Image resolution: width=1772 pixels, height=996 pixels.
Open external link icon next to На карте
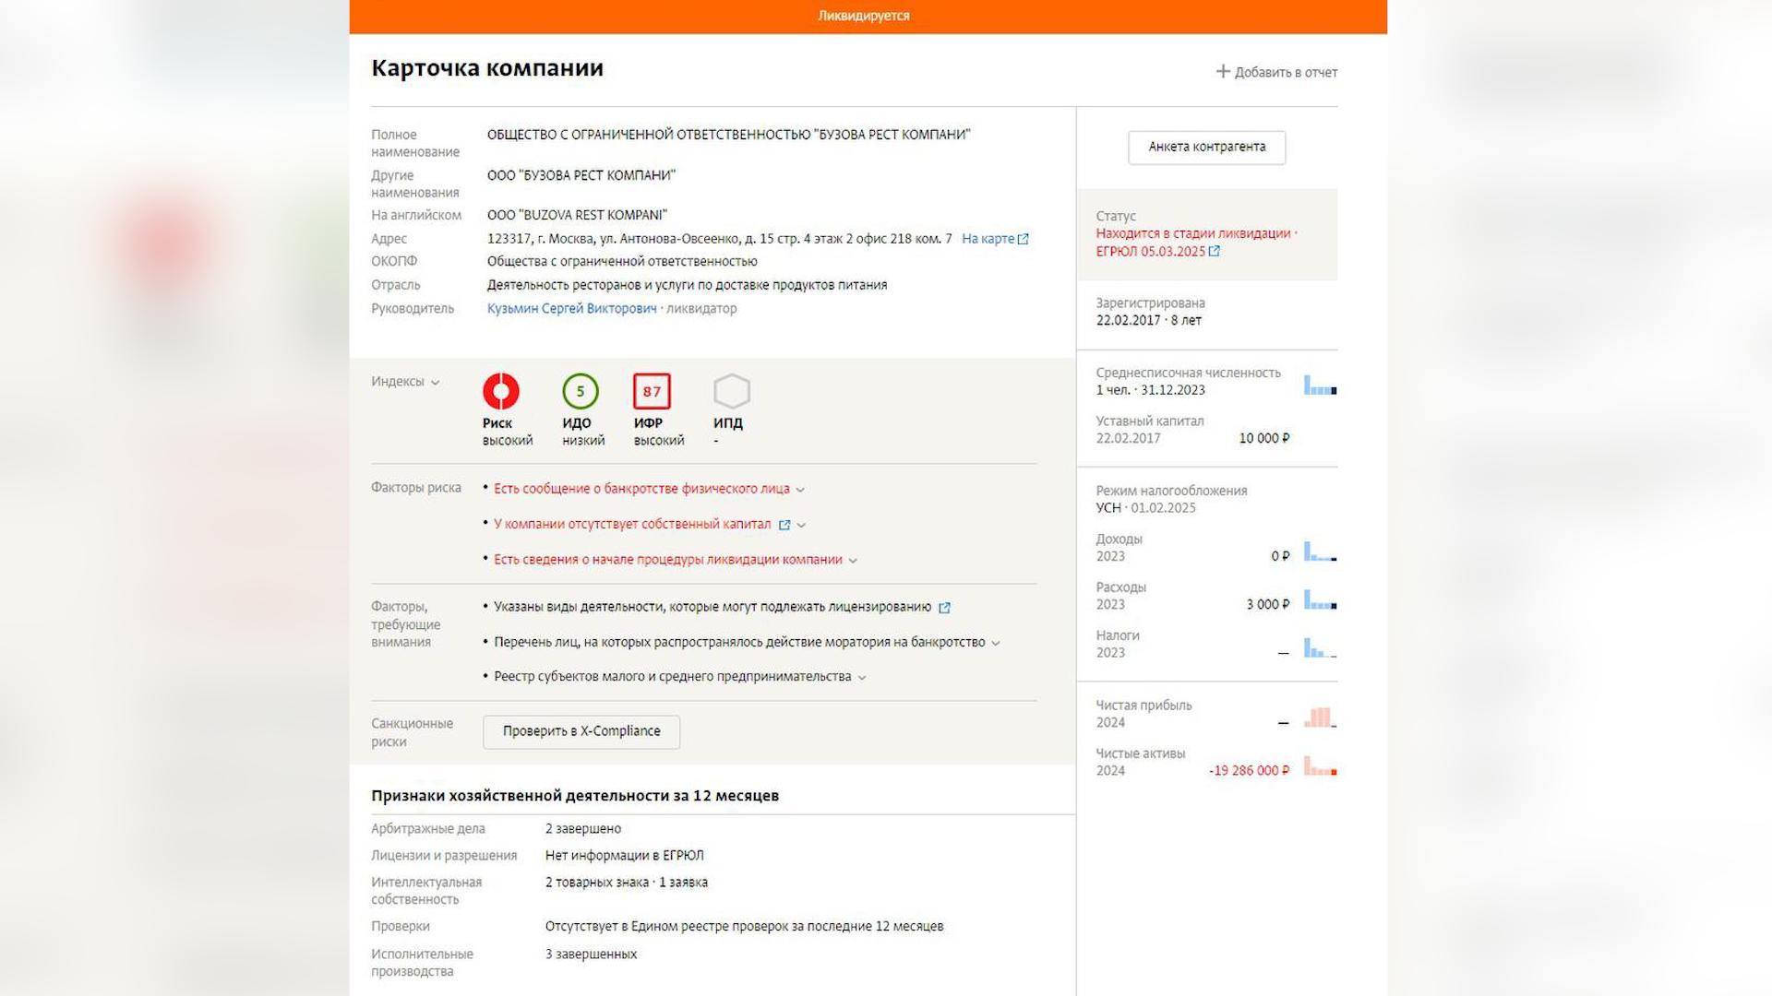pos(1023,239)
